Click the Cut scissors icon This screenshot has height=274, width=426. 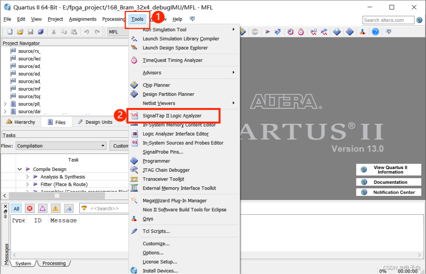pos(54,32)
